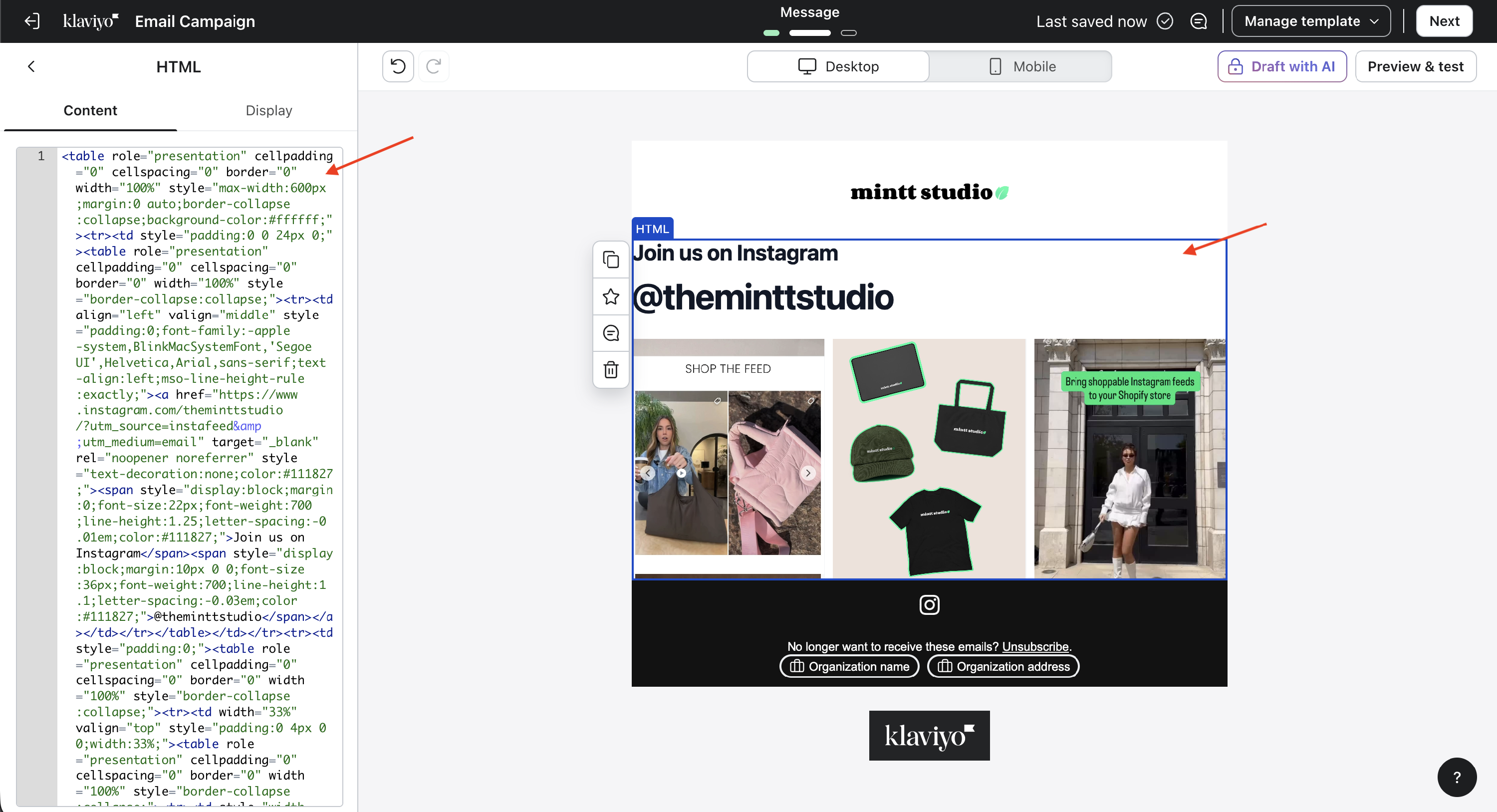Switch to the Content tab
This screenshot has height=812, width=1497.
pyautogui.click(x=90, y=110)
